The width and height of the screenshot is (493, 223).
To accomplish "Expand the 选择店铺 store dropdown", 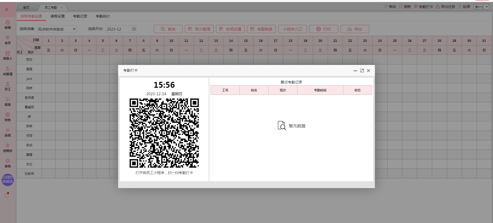I will 57,29.
